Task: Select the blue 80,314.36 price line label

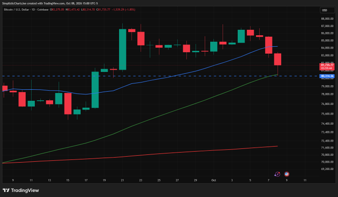Action: click(327, 76)
